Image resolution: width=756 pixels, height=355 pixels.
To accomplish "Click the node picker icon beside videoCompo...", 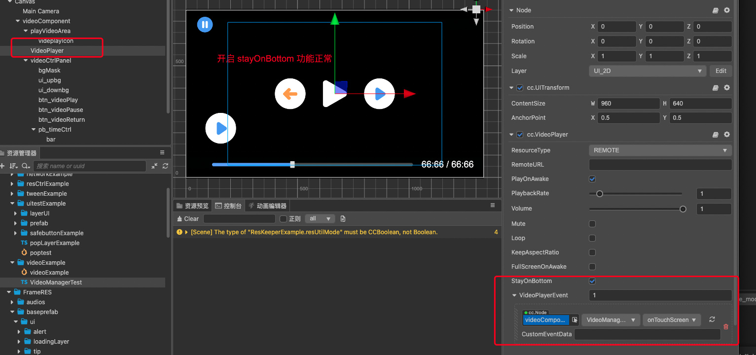I will [x=575, y=320].
